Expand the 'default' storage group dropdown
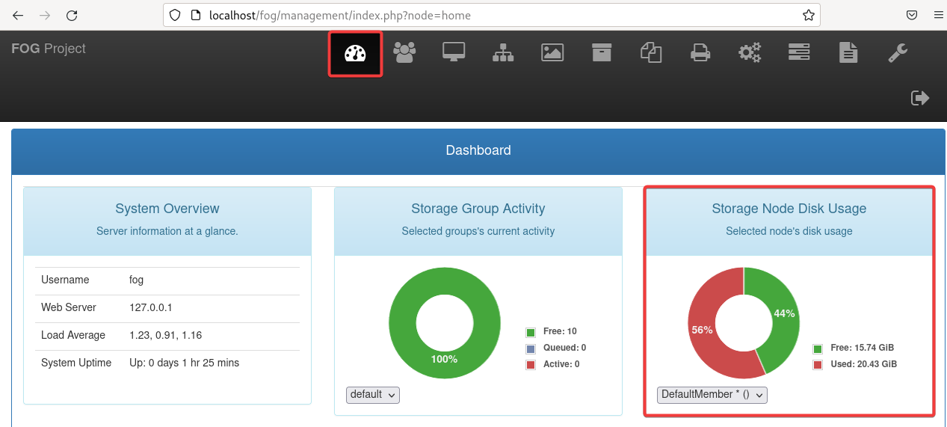 (x=373, y=395)
